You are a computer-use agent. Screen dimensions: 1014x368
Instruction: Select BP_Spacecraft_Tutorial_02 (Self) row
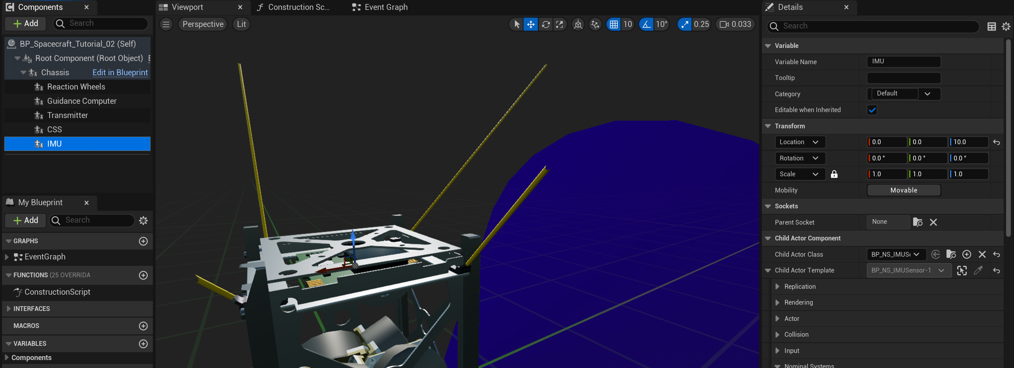click(77, 44)
